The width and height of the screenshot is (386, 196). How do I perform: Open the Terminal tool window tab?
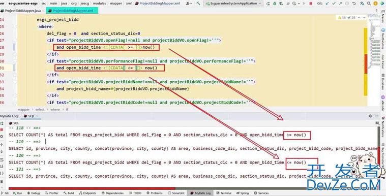224,193
